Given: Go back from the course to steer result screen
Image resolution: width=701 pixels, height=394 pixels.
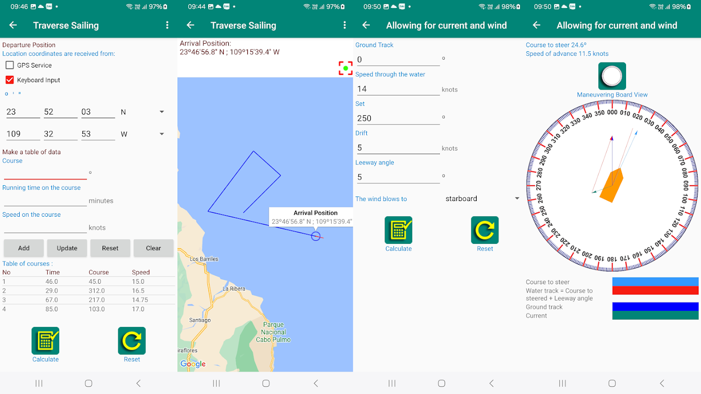Looking at the screenshot, I should 537,25.
